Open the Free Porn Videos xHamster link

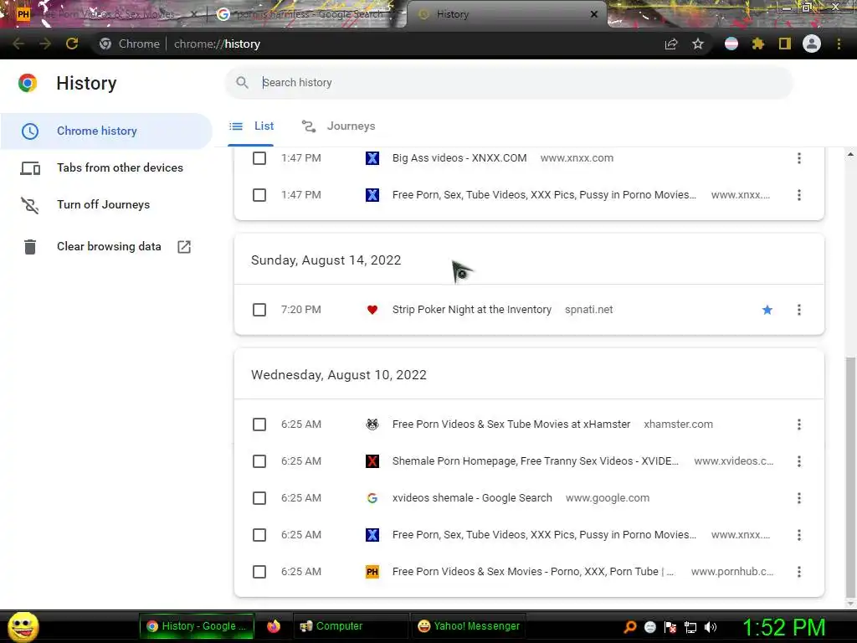[511, 424]
